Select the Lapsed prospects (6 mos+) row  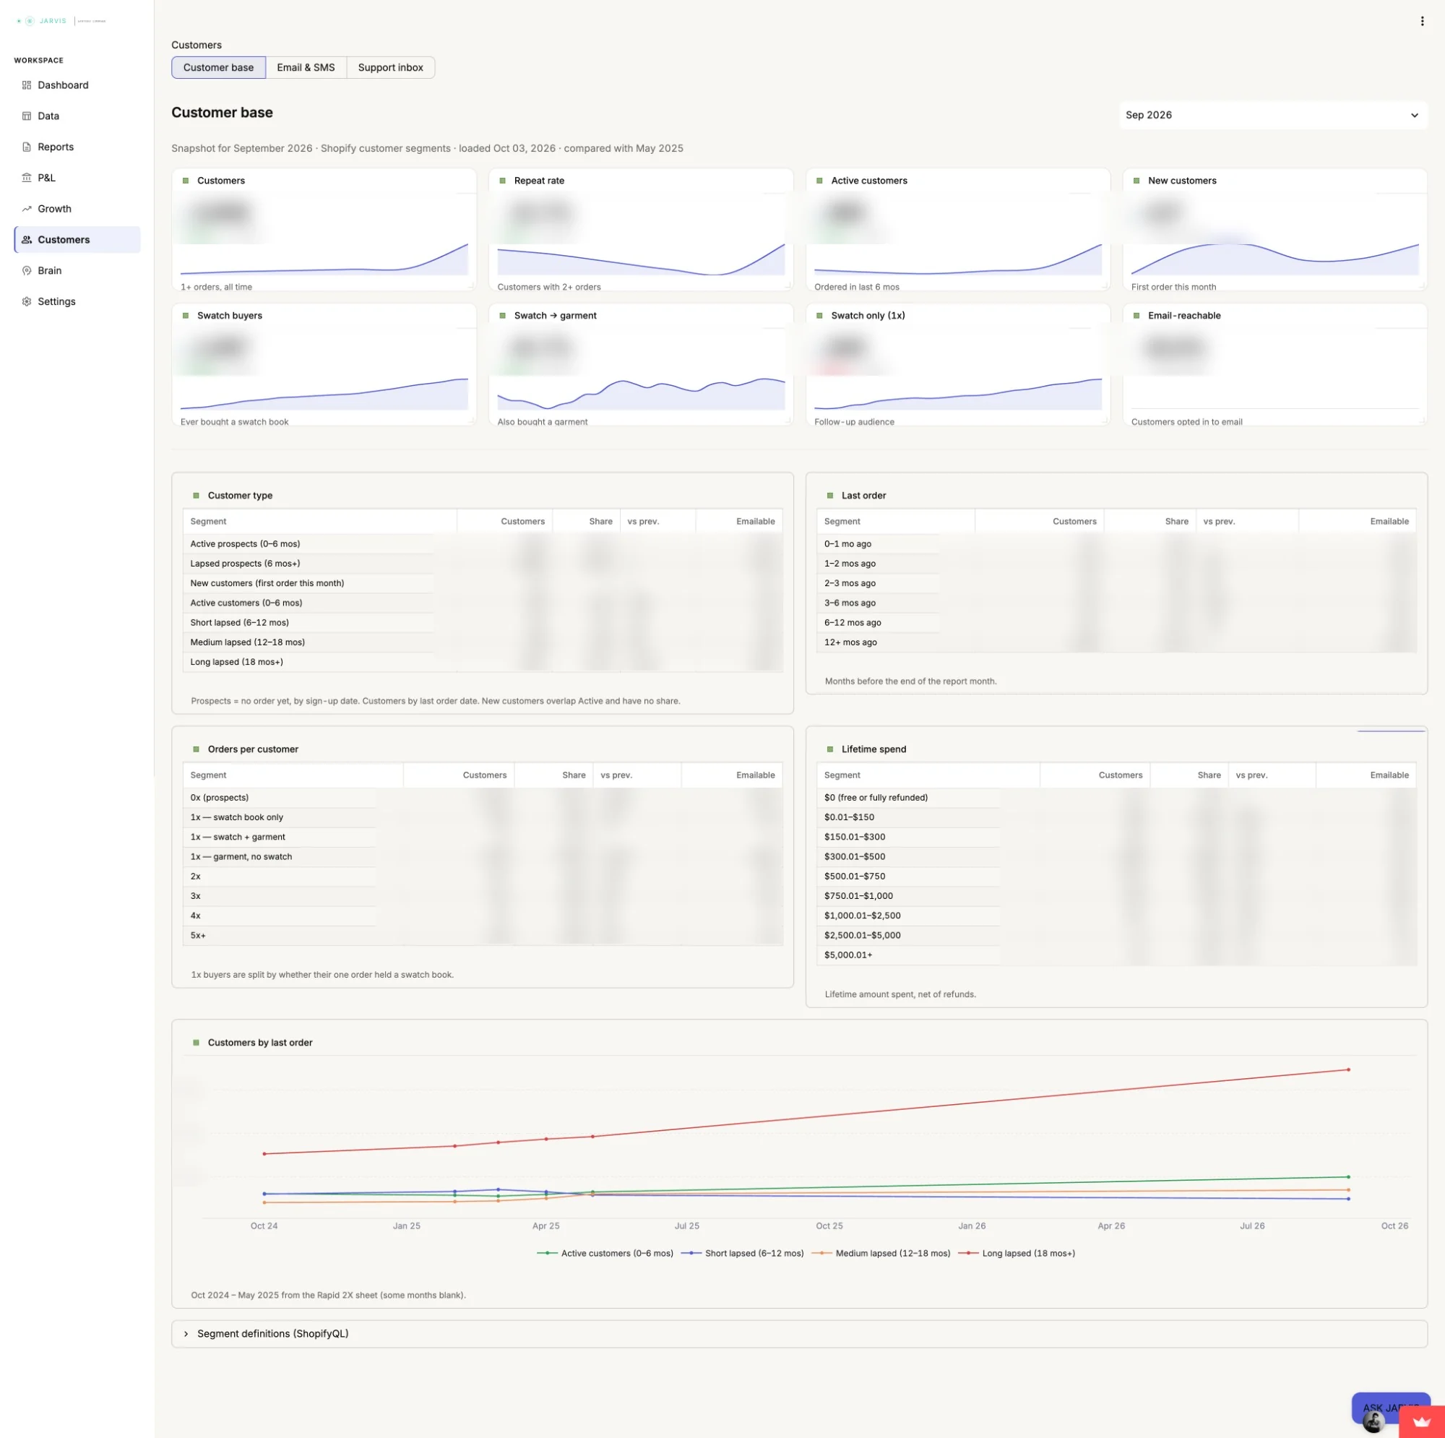(483, 564)
